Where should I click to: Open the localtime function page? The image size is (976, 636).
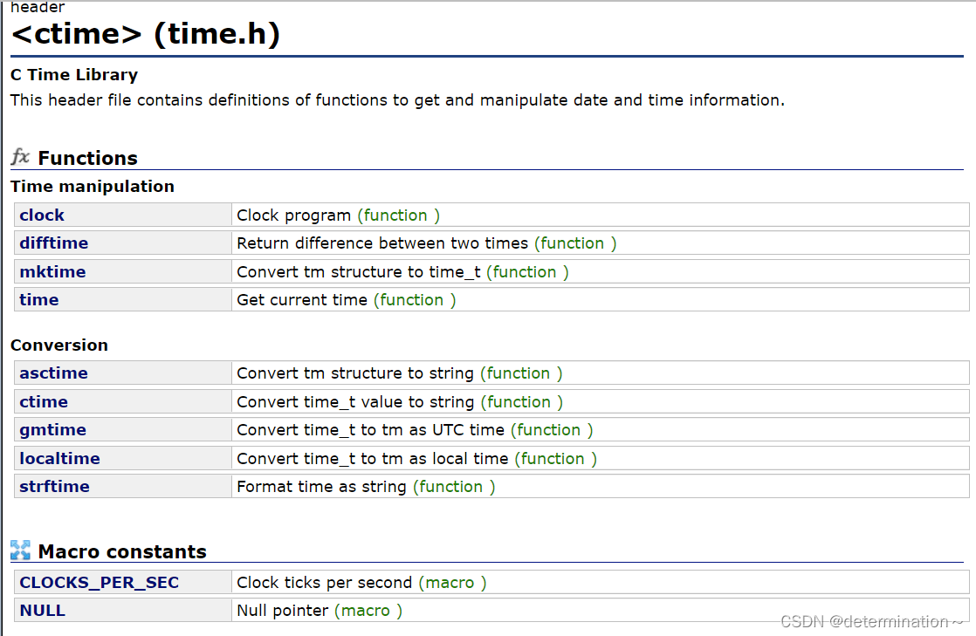[x=59, y=458]
